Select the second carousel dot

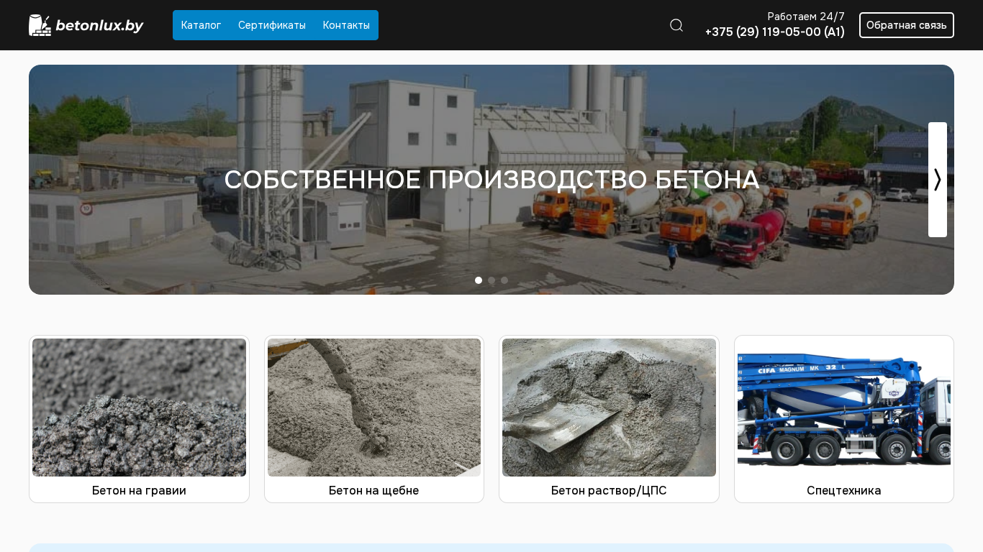click(491, 280)
